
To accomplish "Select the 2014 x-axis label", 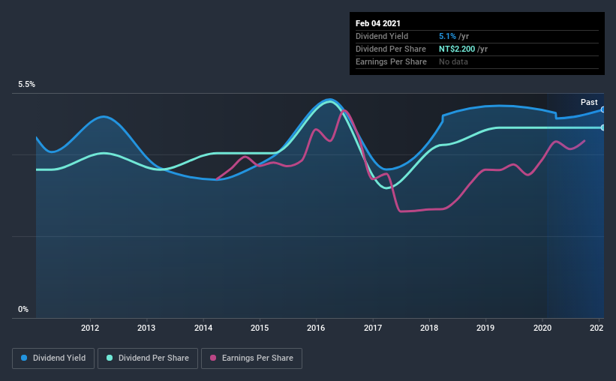I will point(203,328).
